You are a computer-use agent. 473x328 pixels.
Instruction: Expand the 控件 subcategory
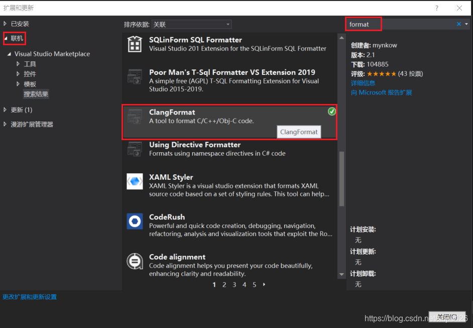18,74
